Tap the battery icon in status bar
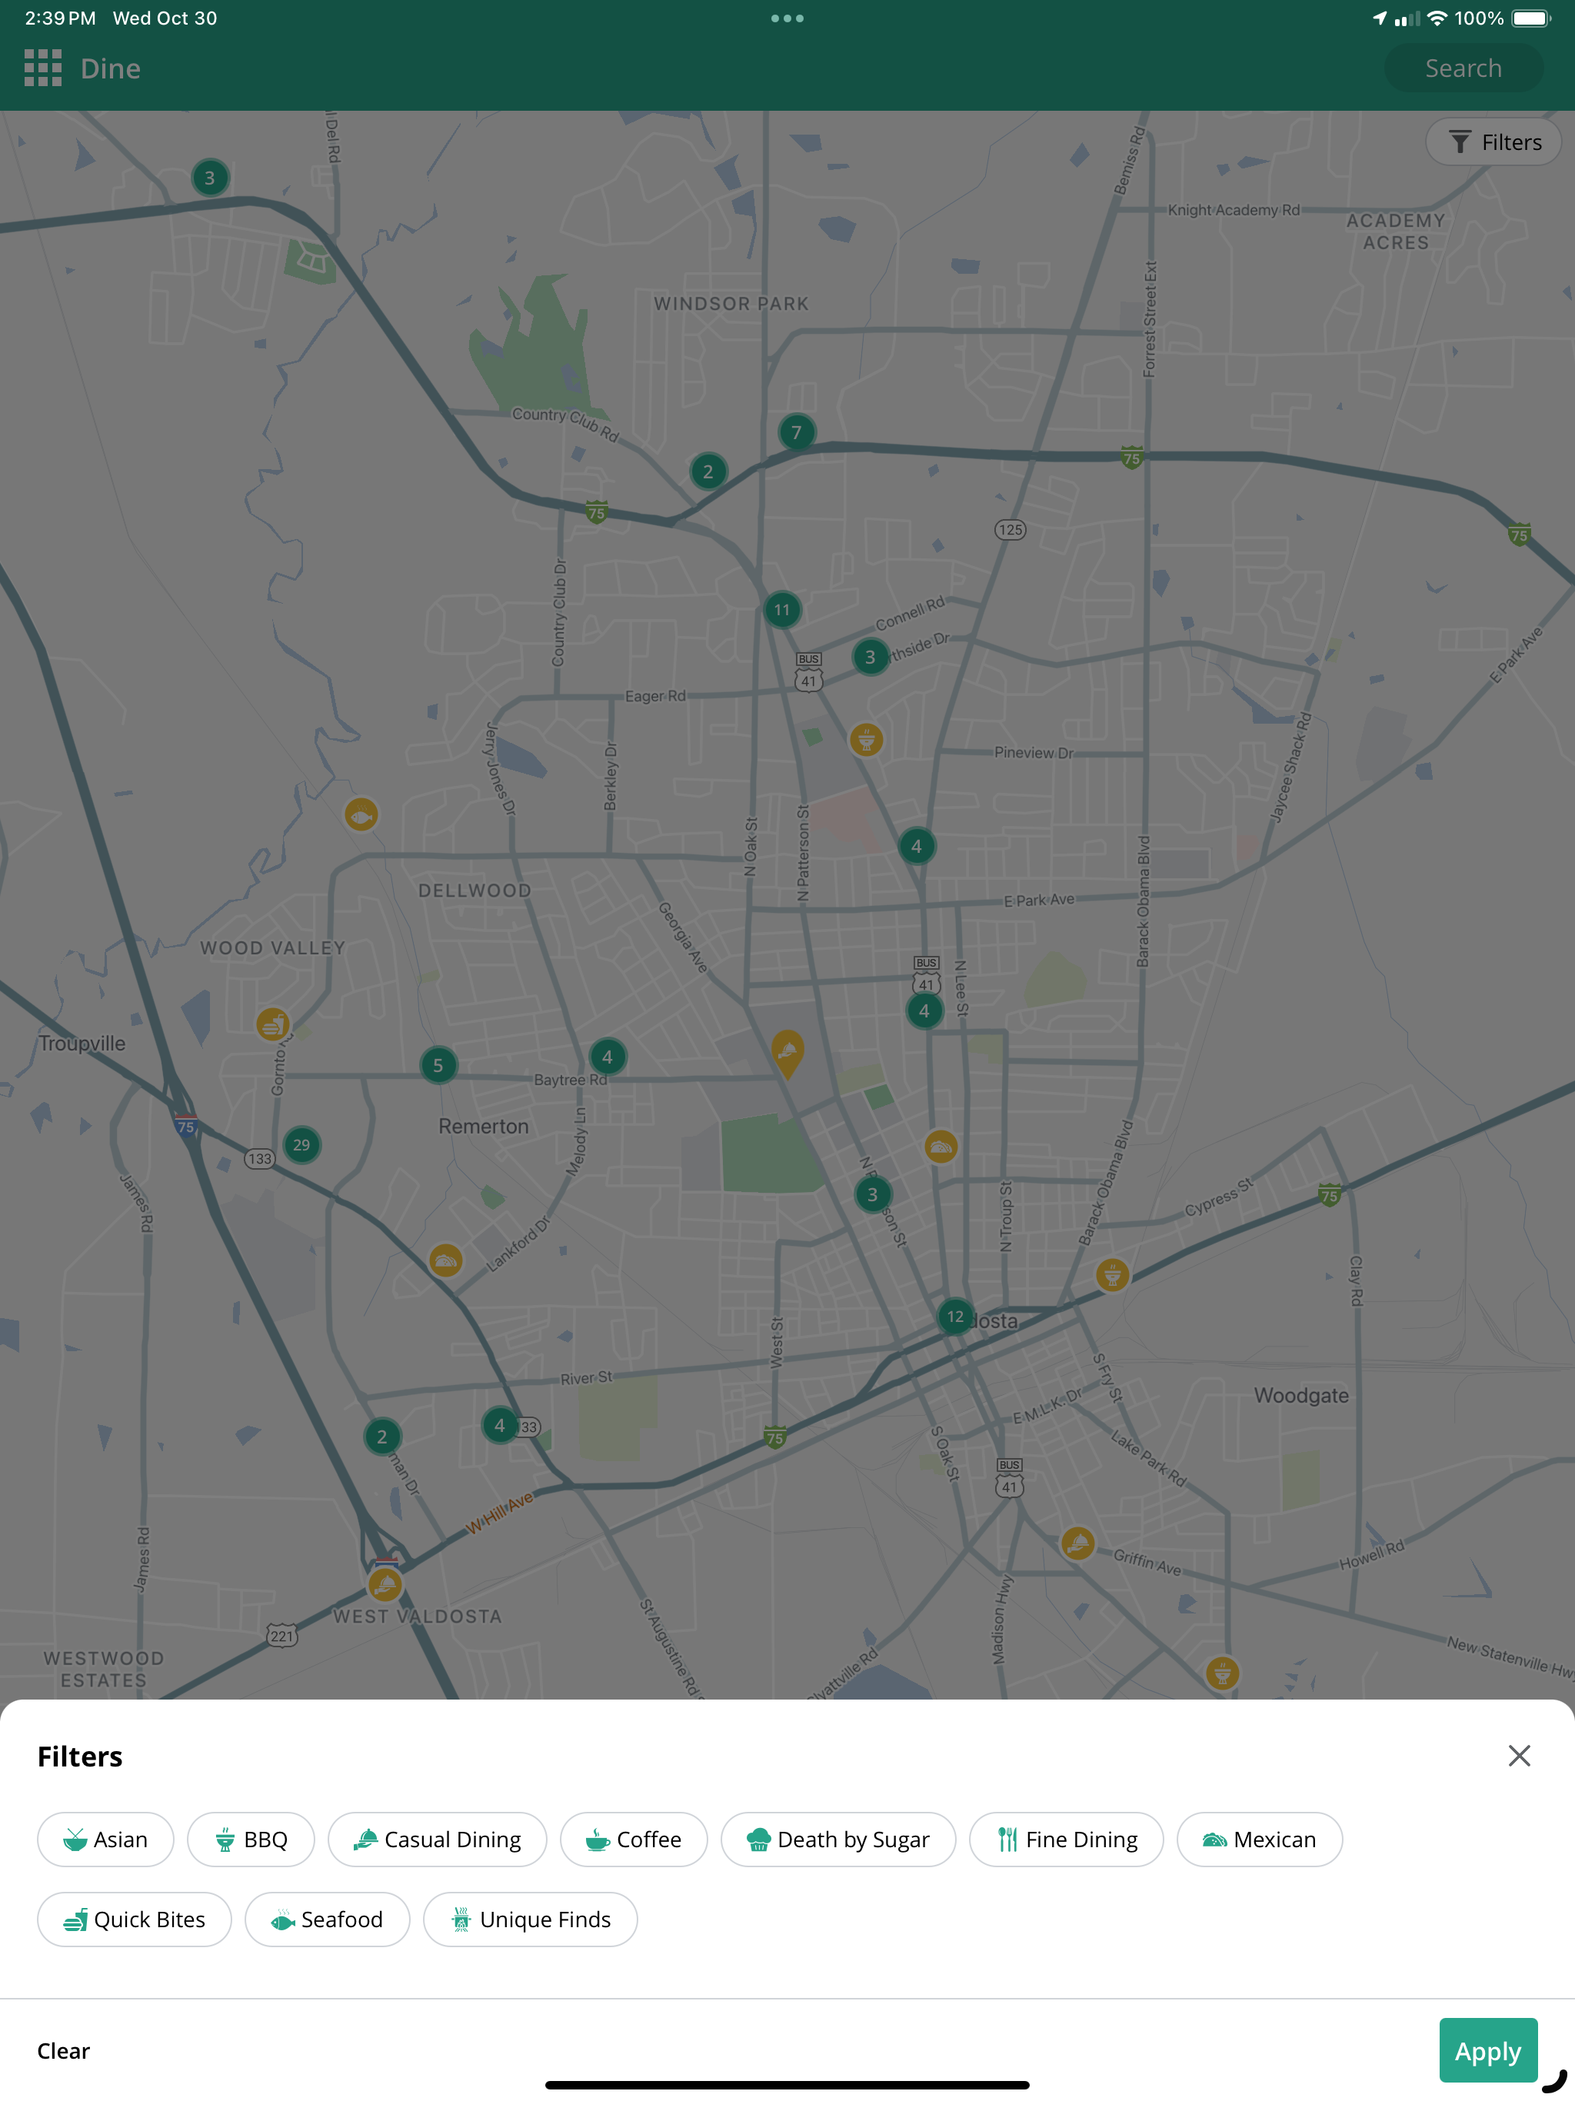The image size is (1575, 2101). click(x=1531, y=18)
